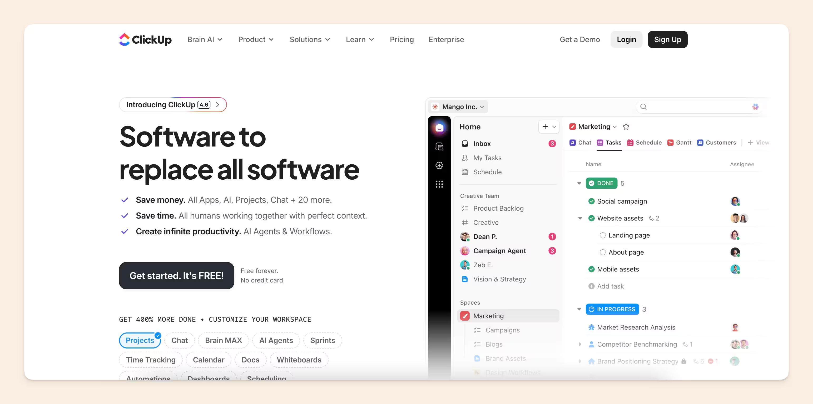813x404 pixels.
Task: Toggle the Website assets done status checkmark
Action: click(x=591, y=218)
